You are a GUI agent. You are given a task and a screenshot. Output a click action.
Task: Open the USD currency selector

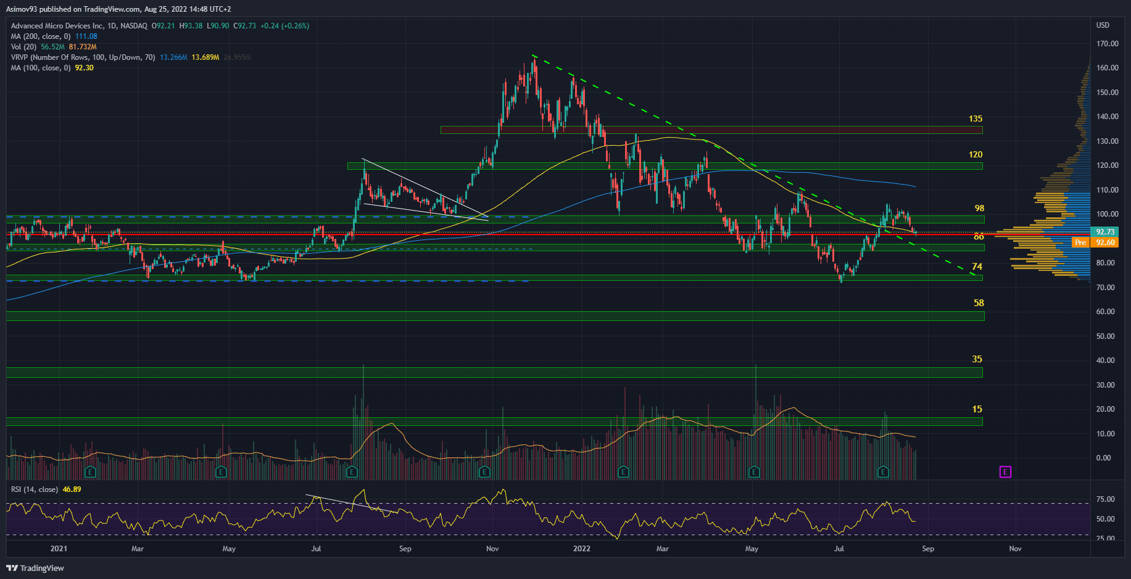click(1103, 25)
